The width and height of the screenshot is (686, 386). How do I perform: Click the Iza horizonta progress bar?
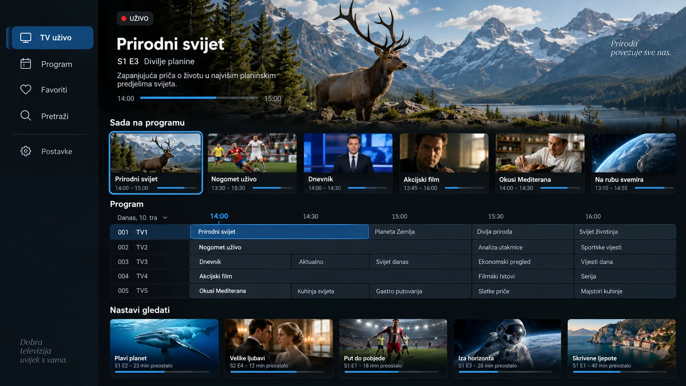click(505, 372)
